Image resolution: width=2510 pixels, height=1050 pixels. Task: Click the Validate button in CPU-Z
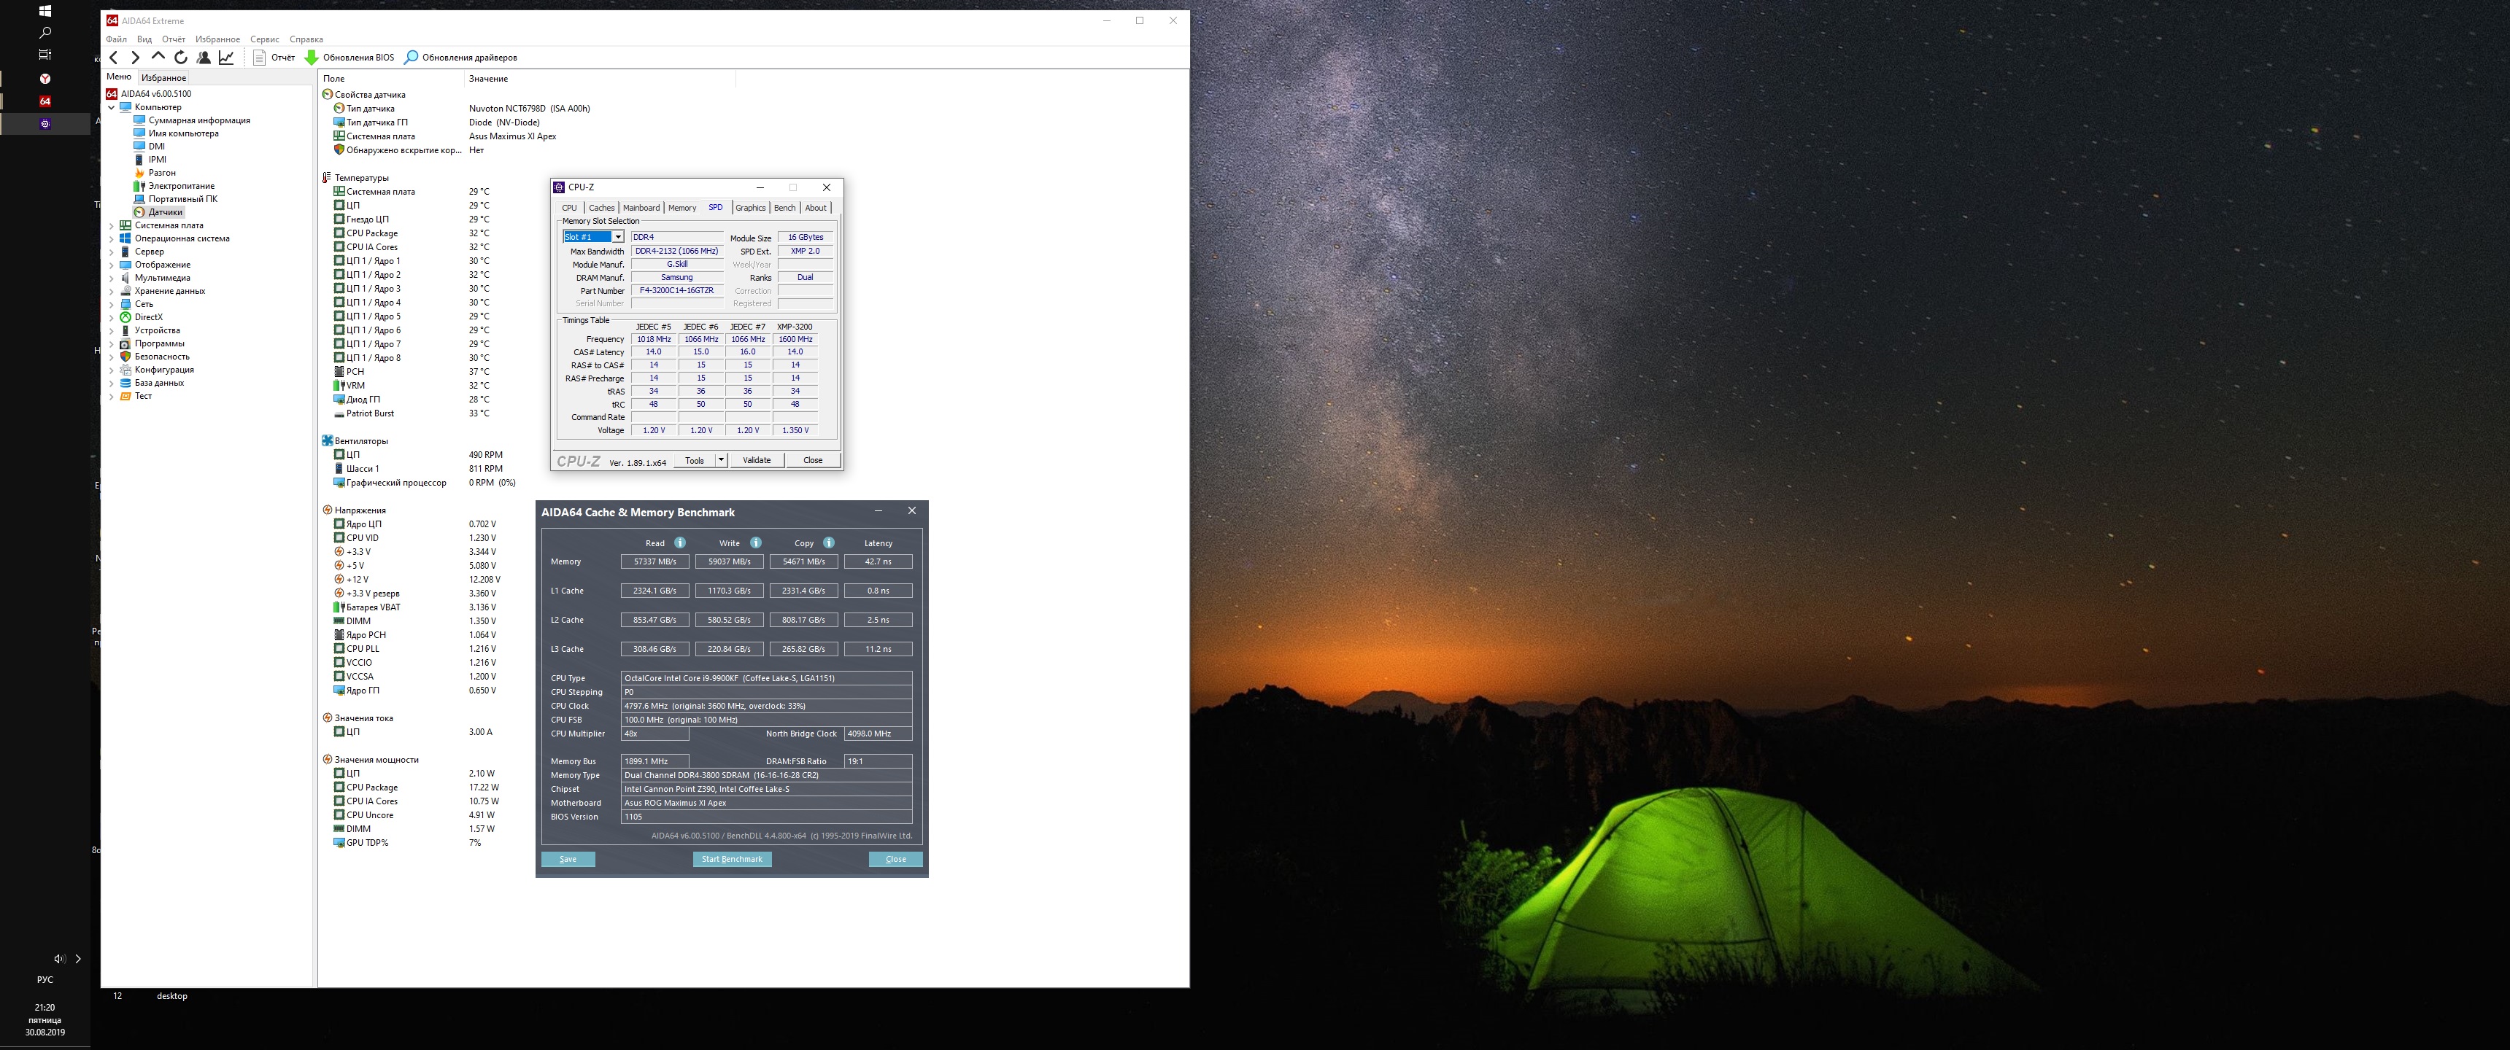click(x=756, y=460)
